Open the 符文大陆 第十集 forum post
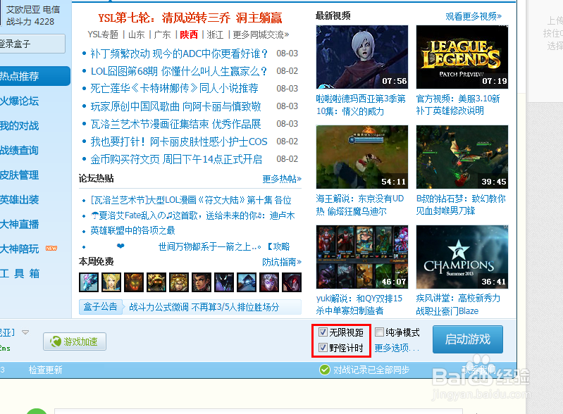Viewport: 563px width, 414px height. point(191,200)
